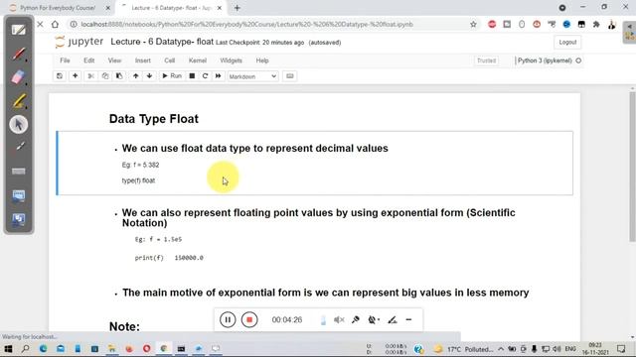The height and width of the screenshot is (357, 636).
Task: Go to the browser home page
Action: (55, 24)
